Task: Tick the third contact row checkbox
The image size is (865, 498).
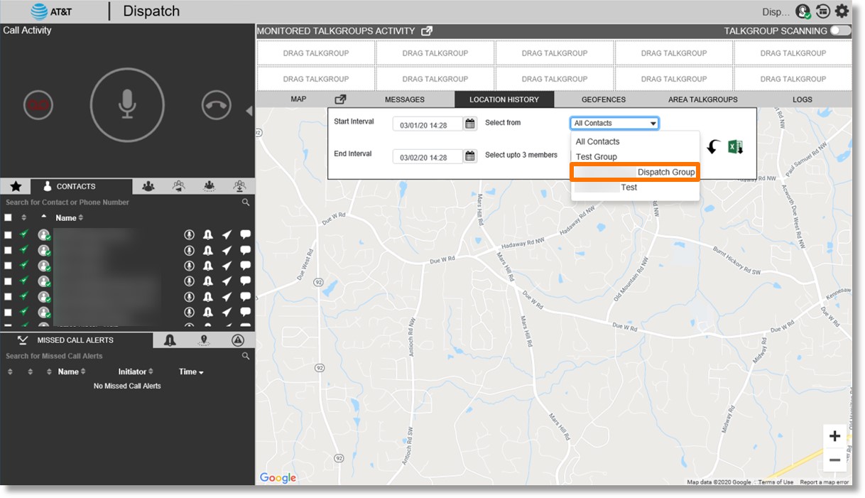Action: coord(8,266)
